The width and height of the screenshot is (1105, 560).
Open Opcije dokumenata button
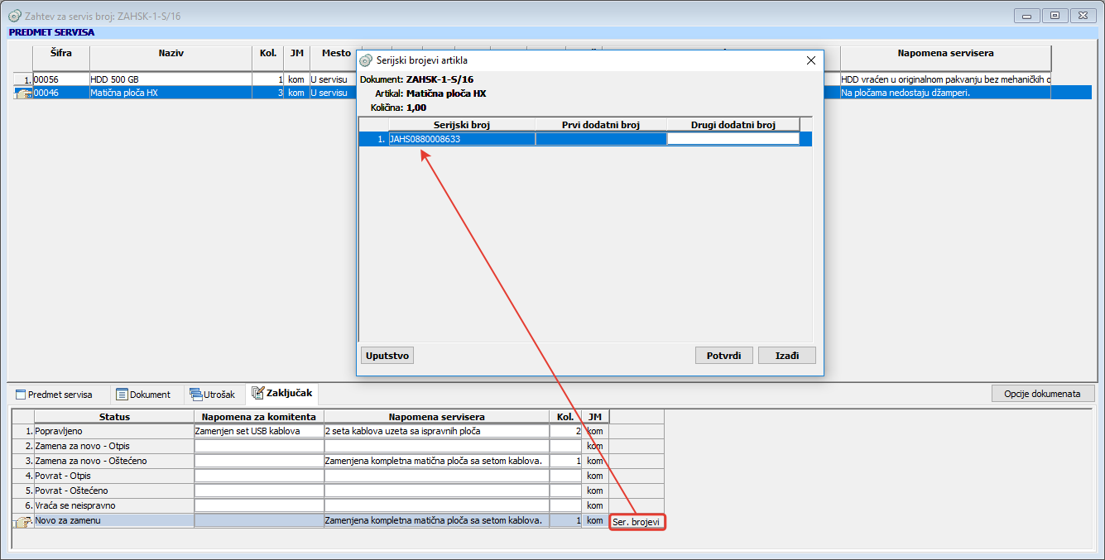[x=1043, y=394]
